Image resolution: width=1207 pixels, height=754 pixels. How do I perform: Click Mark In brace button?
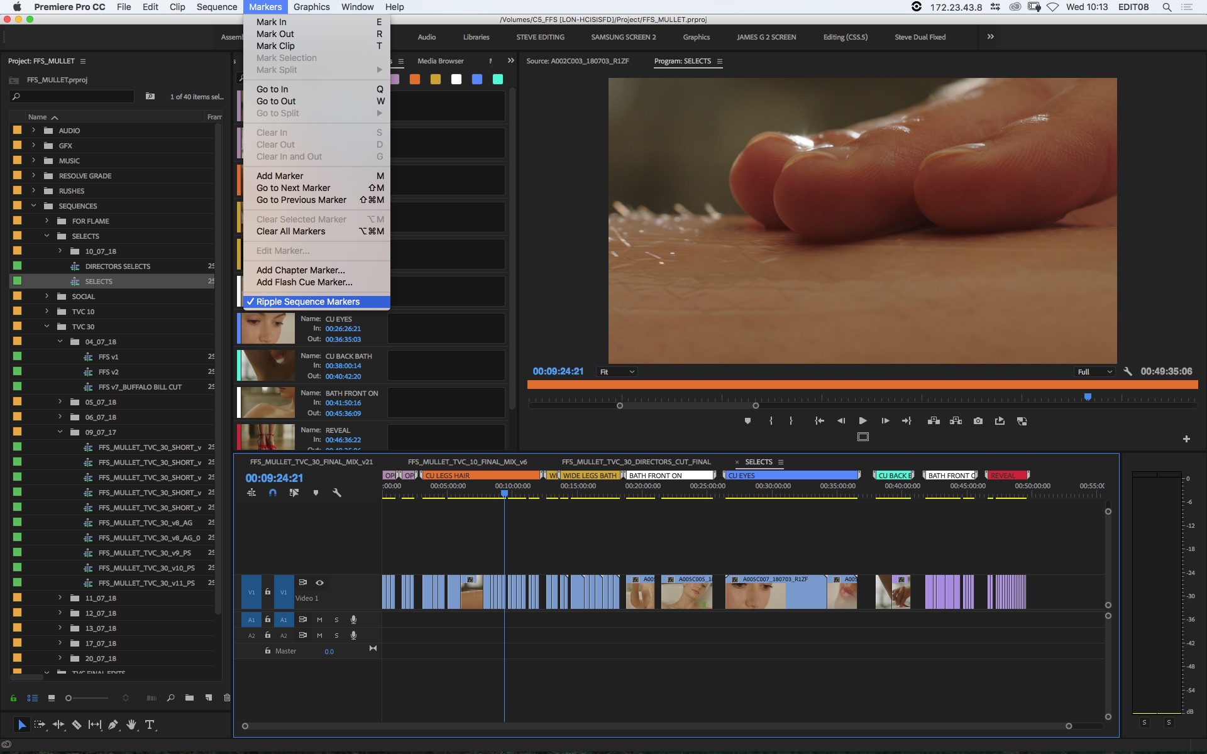tap(771, 421)
